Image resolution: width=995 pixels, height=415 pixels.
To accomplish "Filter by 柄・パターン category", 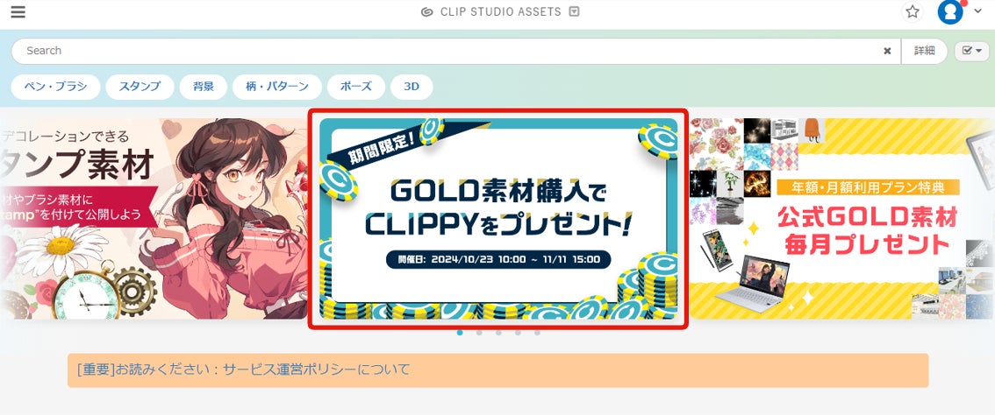I will click(x=276, y=87).
